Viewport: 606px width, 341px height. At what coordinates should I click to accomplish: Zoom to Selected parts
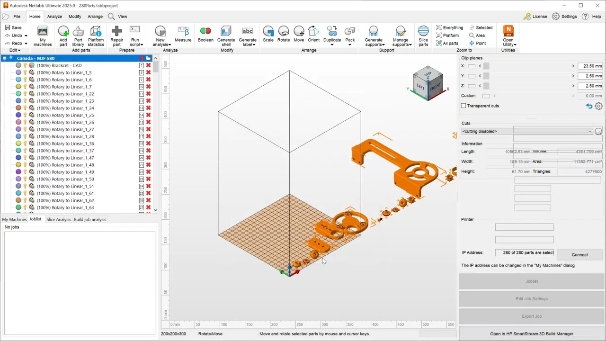(481, 27)
